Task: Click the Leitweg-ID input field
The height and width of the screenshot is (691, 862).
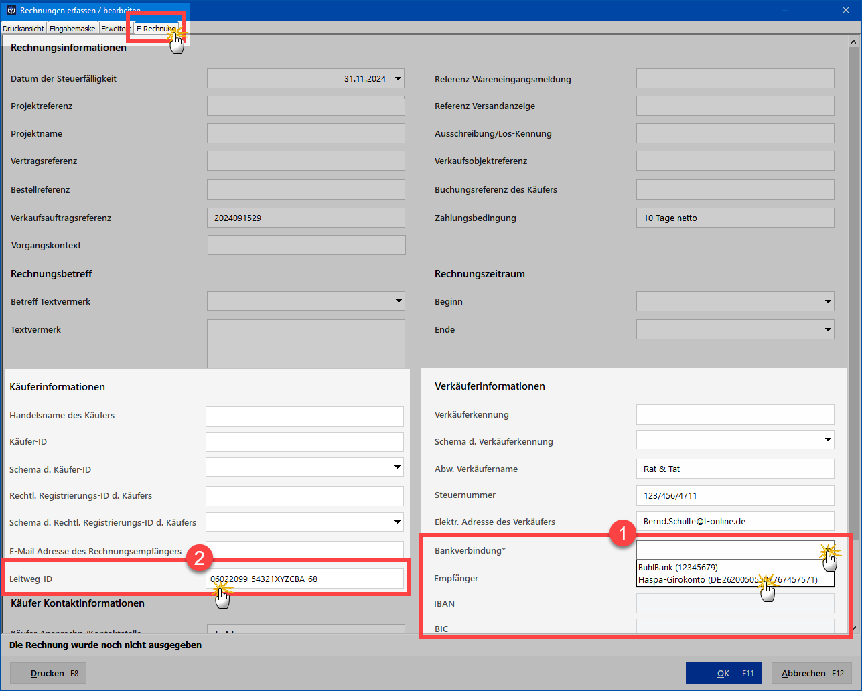Action: point(305,579)
